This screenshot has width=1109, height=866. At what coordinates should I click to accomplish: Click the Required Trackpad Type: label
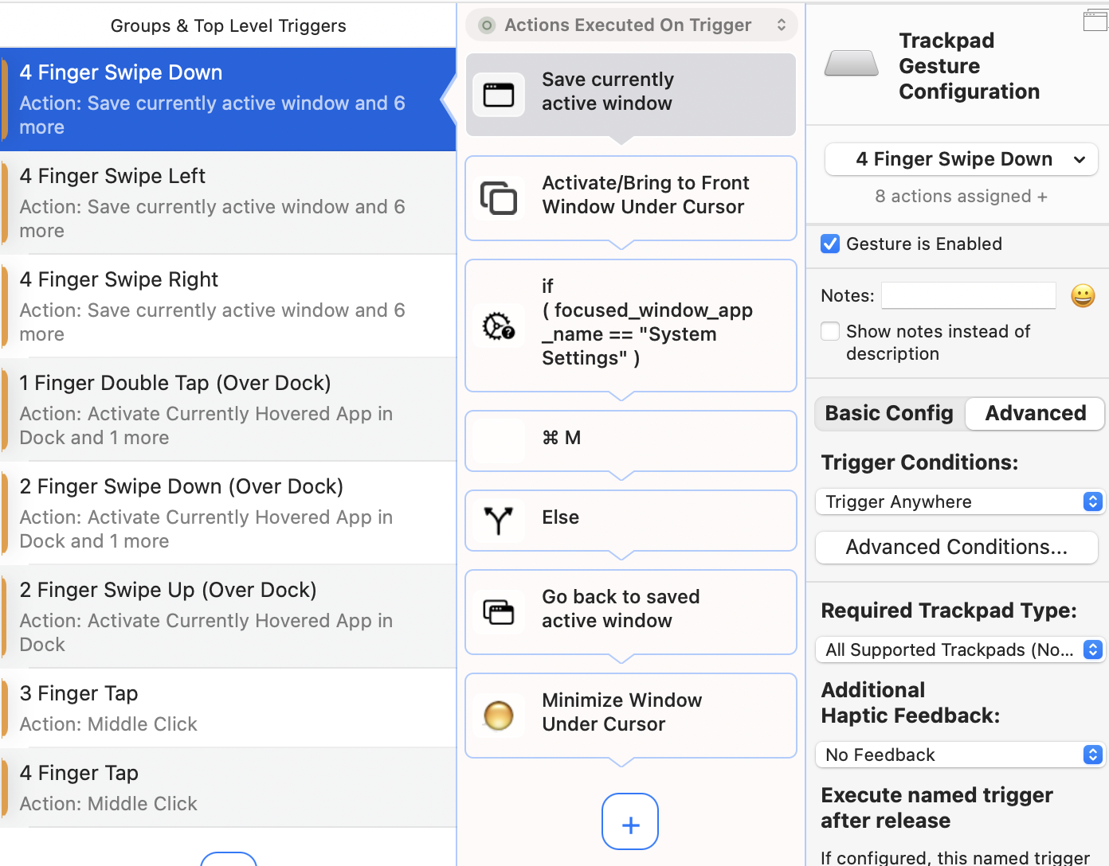point(949,610)
